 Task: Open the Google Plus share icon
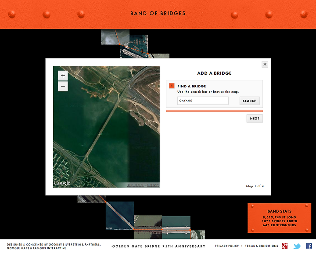click(284, 246)
